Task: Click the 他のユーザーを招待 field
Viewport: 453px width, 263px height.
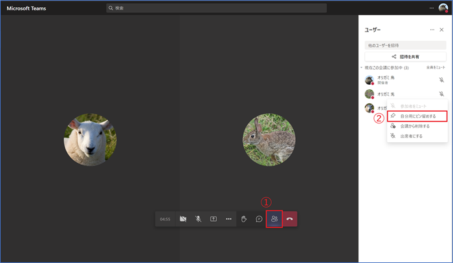Action: 405,45
